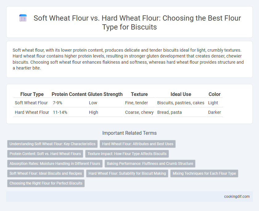Click the 'Hard Wheat Flour' table row cell
The height and width of the screenshot is (211, 259).
[x=32, y=112]
